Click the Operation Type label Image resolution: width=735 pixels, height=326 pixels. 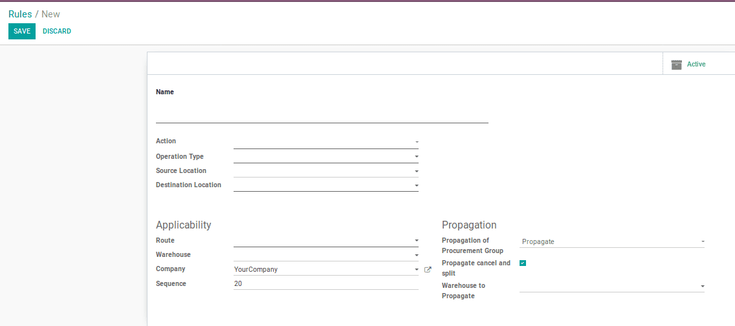pyautogui.click(x=180, y=157)
